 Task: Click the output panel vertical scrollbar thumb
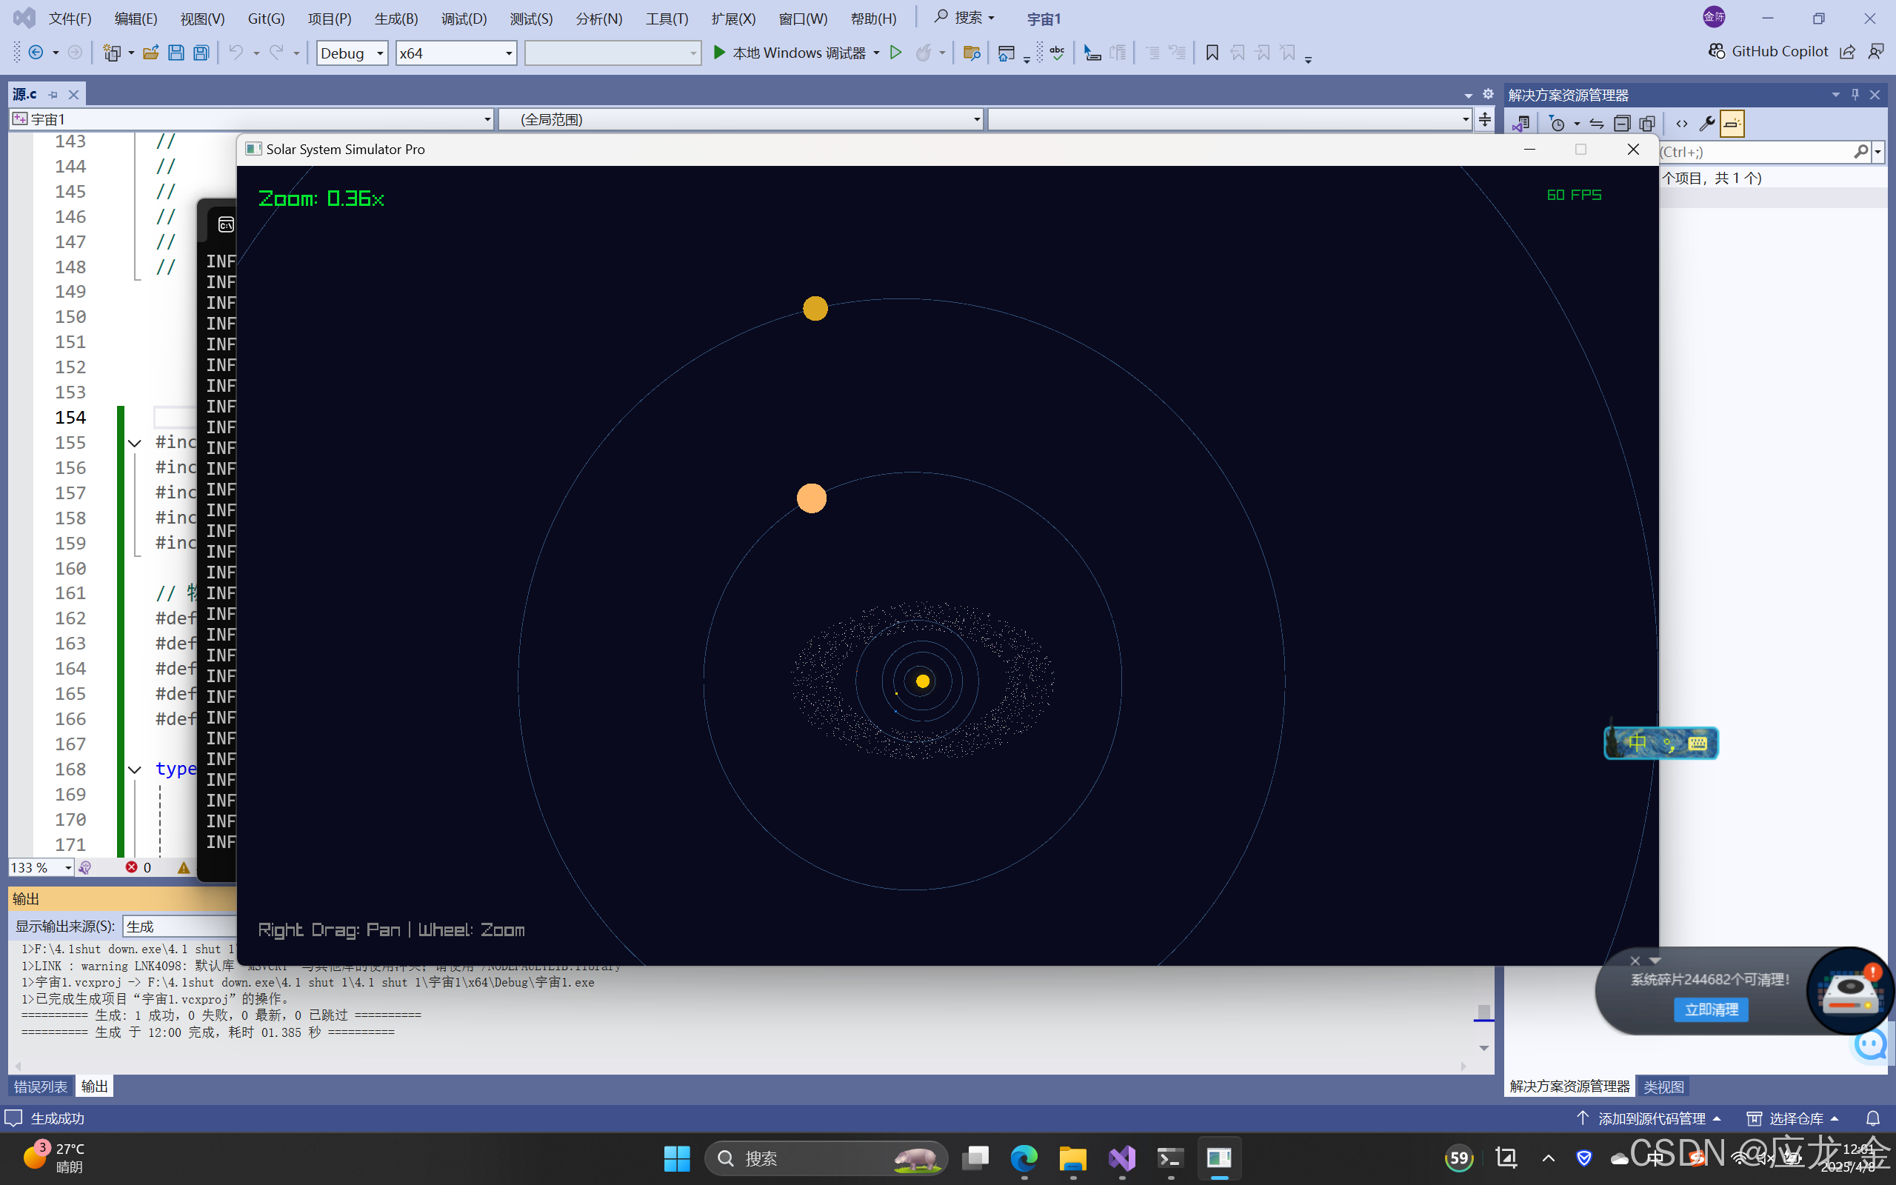1483,1011
